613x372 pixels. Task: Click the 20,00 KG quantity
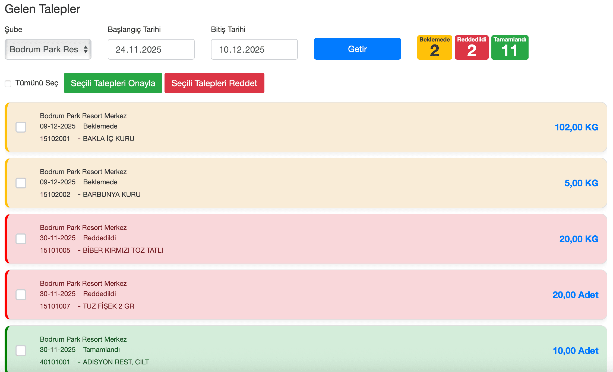point(579,239)
